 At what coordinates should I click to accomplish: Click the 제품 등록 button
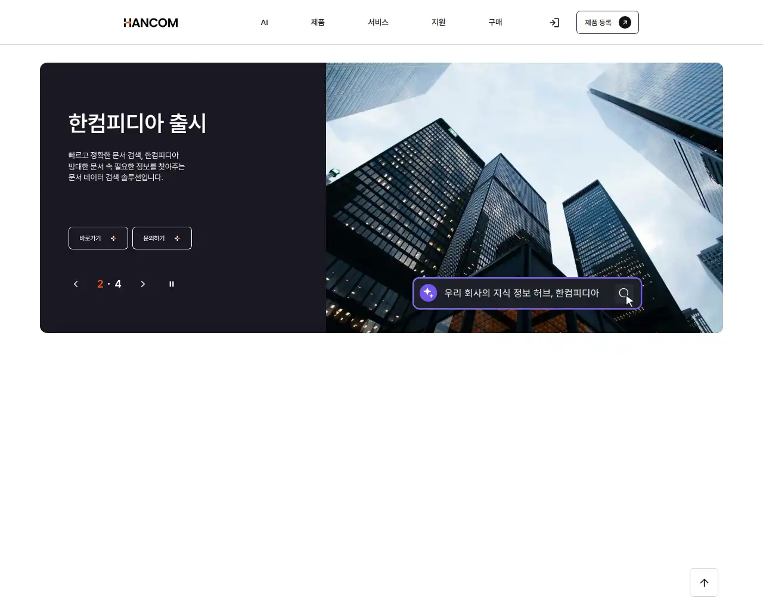(607, 23)
